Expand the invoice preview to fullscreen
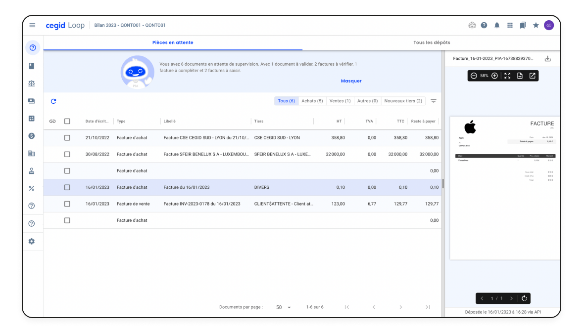The height and width of the screenshot is (330, 586). click(x=507, y=76)
